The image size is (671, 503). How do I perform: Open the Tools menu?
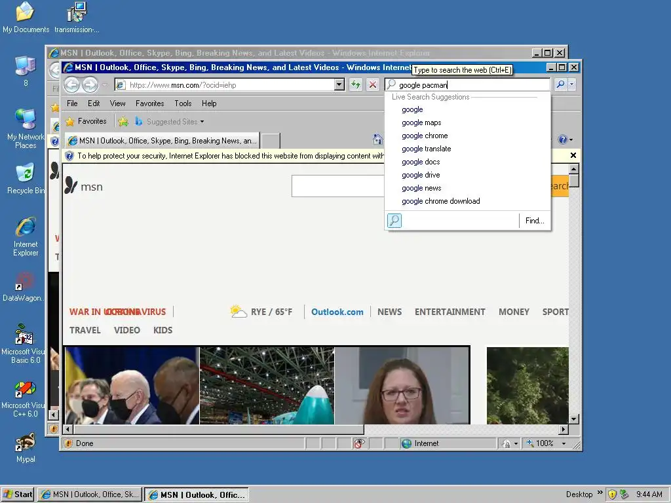pos(183,103)
